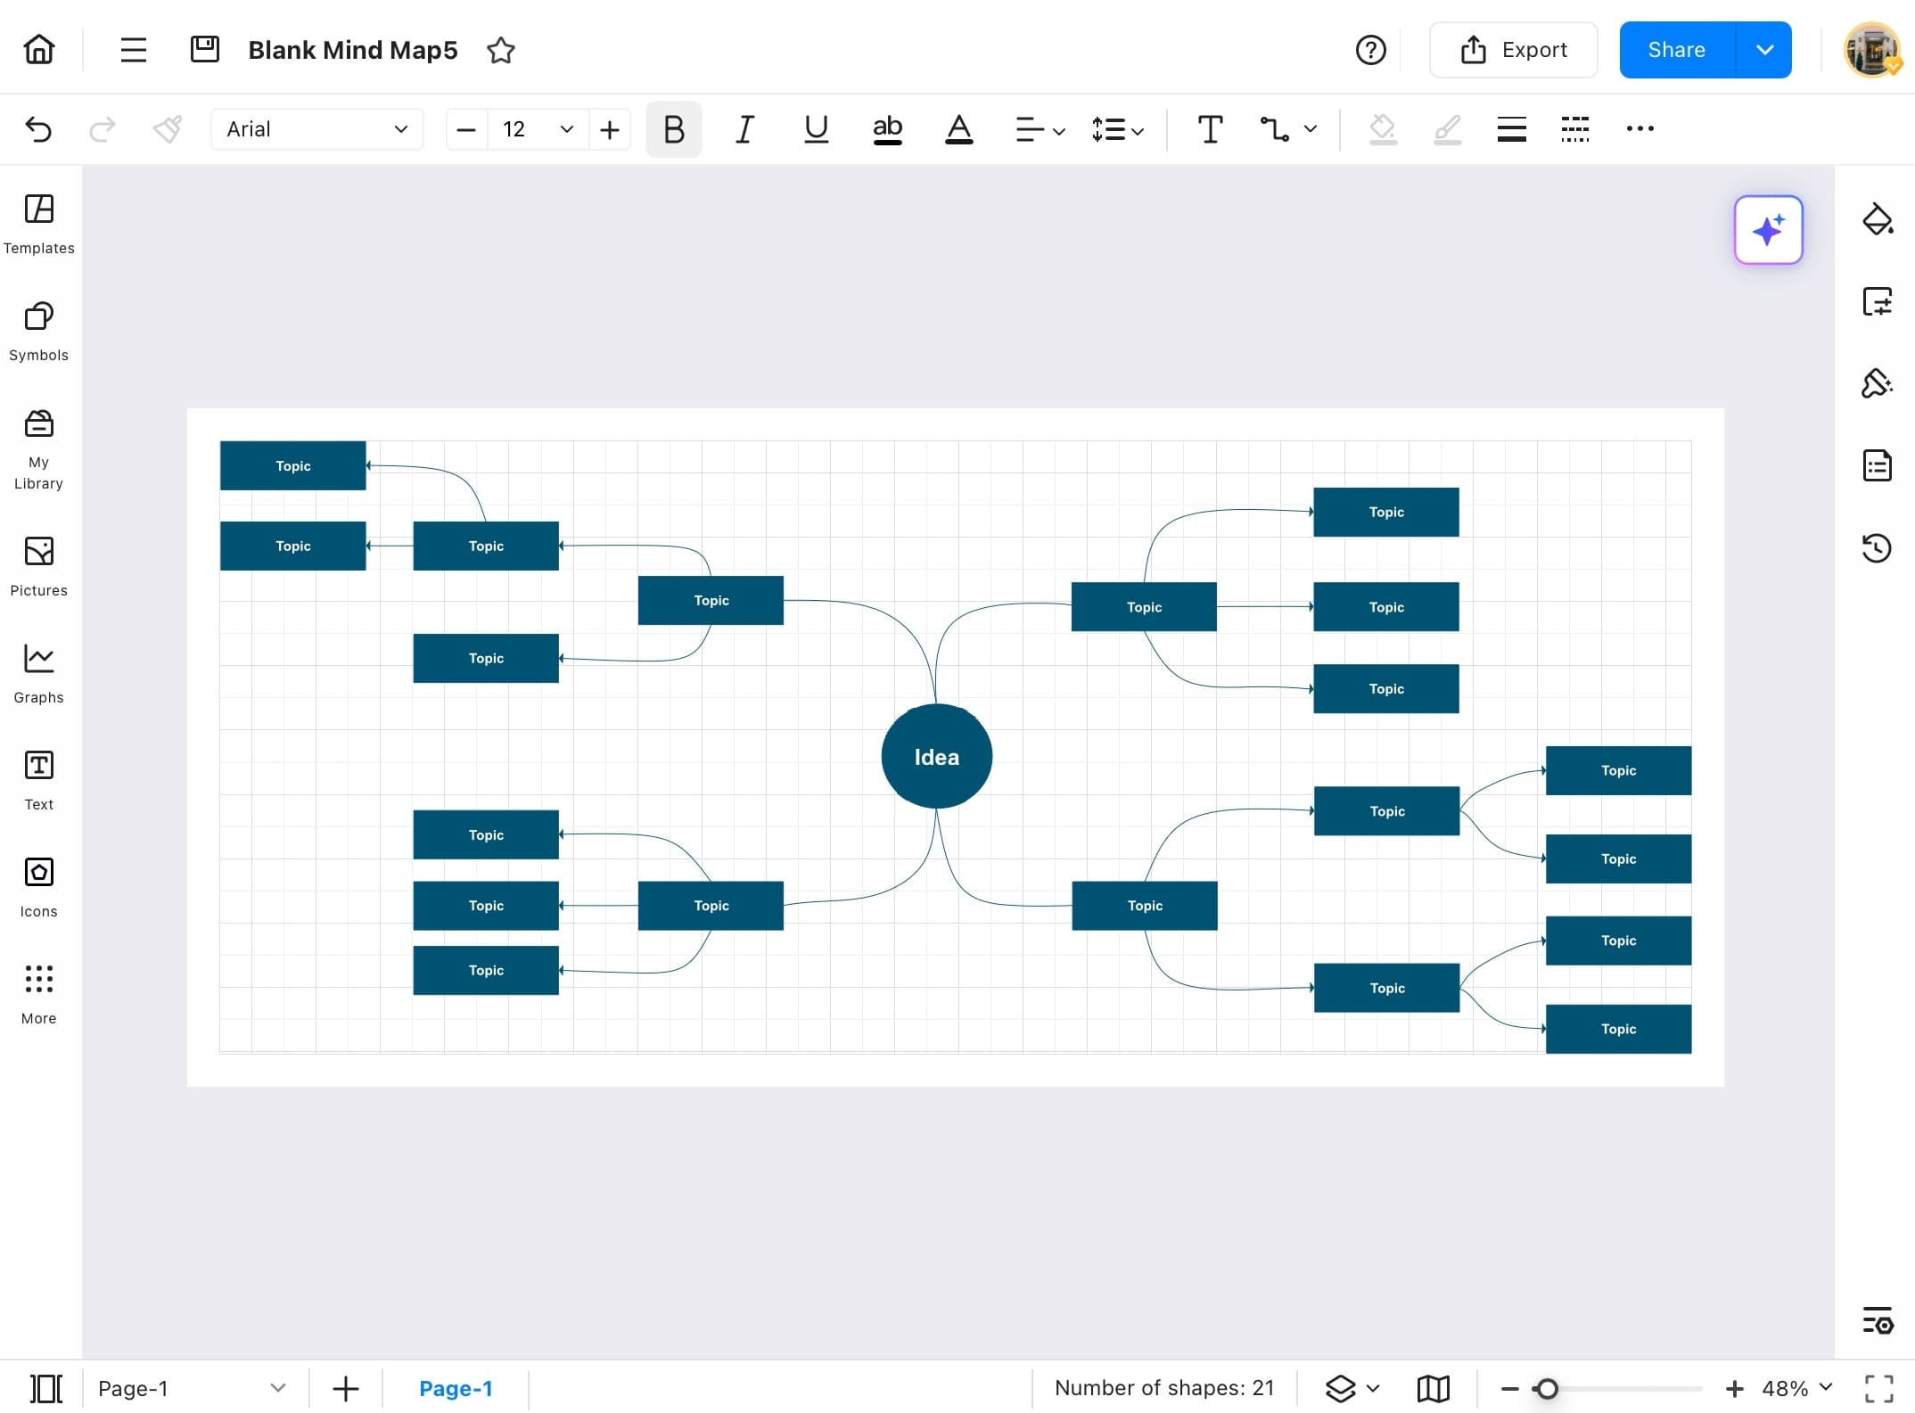Open the Symbols library panel

point(38,330)
